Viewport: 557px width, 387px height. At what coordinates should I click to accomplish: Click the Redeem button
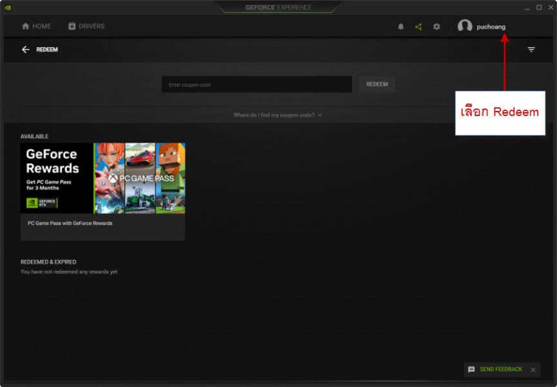point(377,84)
